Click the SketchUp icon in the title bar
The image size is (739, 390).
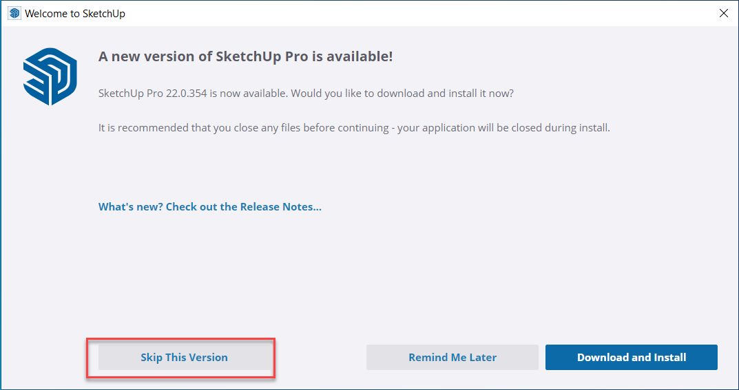pyautogui.click(x=14, y=13)
